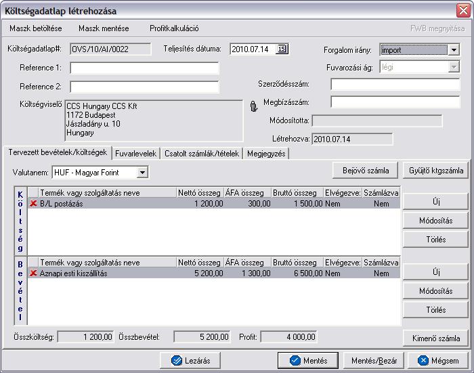Click the Gyűjtő ktgszámla button

point(436,171)
